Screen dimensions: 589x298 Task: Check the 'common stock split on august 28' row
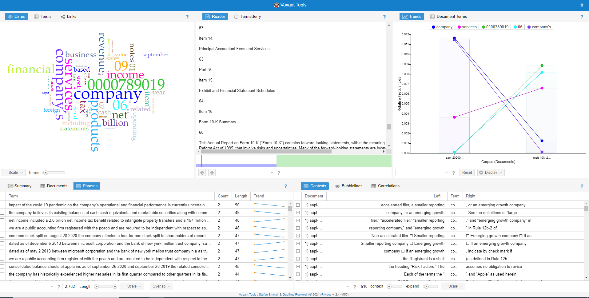[2, 236]
